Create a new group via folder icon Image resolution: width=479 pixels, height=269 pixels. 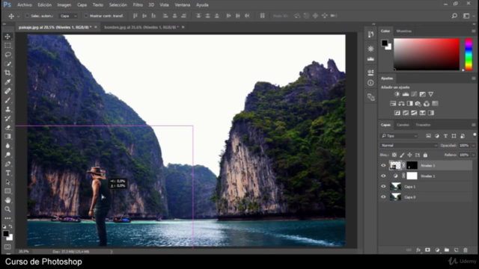pos(447,250)
